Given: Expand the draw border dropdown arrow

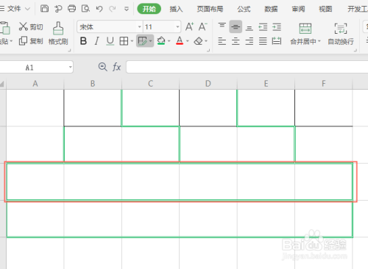Looking at the screenshot, I should click(151, 41).
